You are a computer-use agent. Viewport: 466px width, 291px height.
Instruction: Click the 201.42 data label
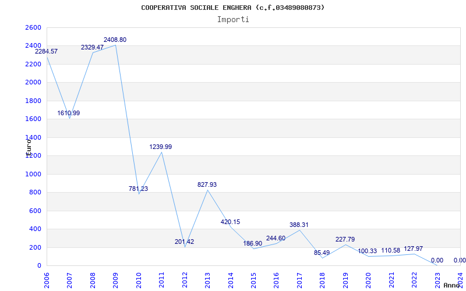tap(184, 242)
